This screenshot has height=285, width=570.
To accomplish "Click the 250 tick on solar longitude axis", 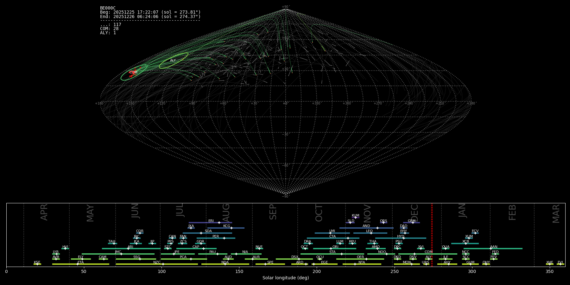I will [x=394, y=271].
